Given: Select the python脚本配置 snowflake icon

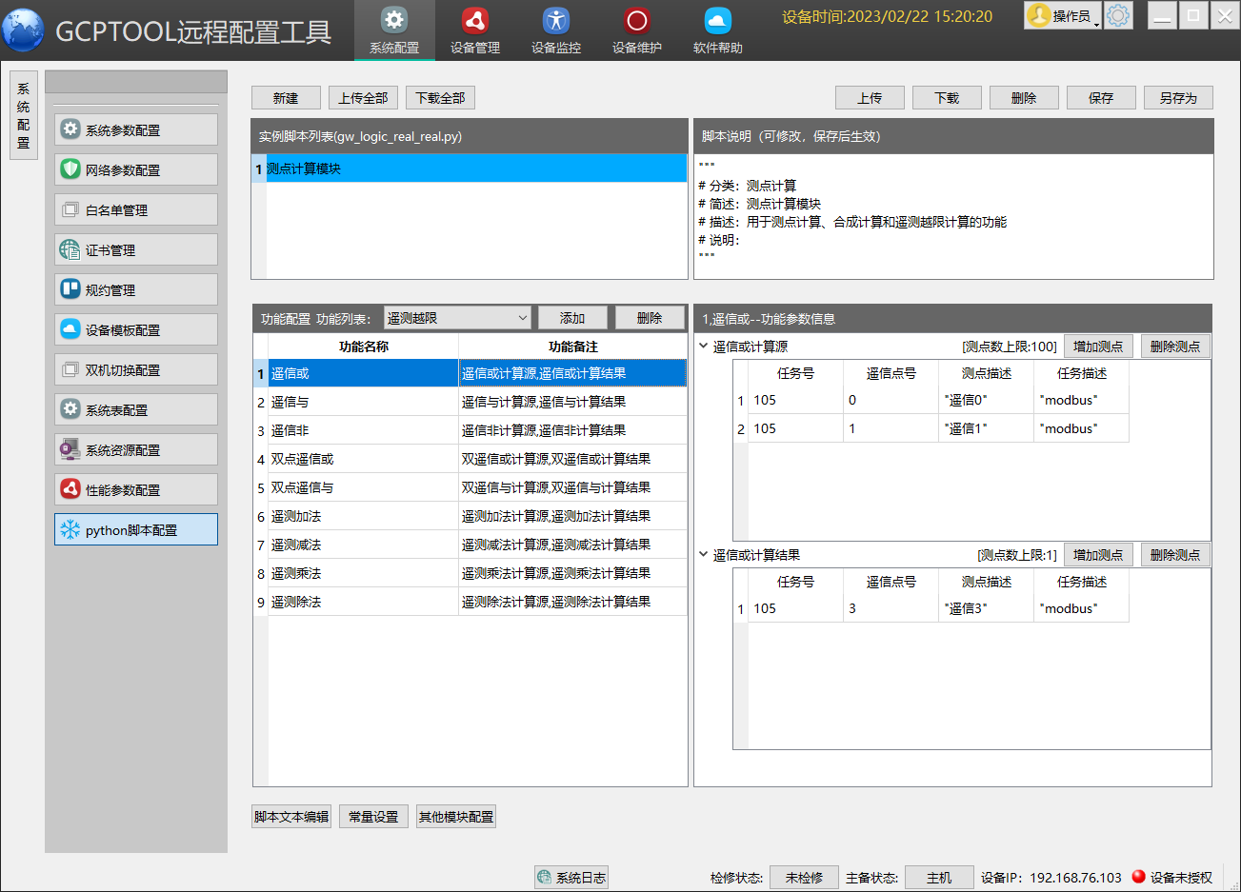Looking at the screenshot, I should 71,529.
